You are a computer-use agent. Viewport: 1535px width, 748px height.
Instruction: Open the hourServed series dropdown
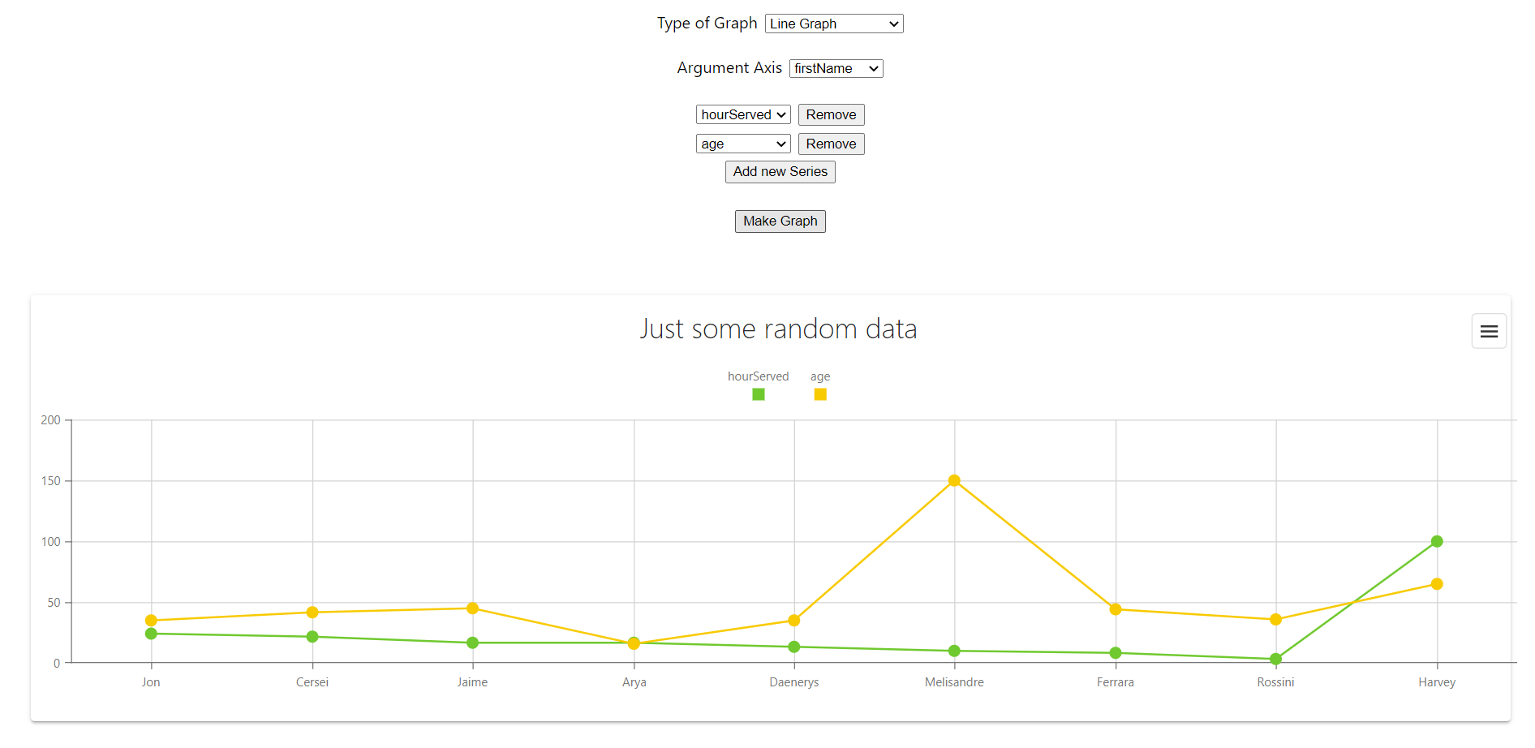[743, 114]
